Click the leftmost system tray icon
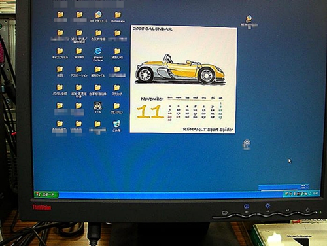Screen dimensions: 327x246 click(x=287, y=194)
